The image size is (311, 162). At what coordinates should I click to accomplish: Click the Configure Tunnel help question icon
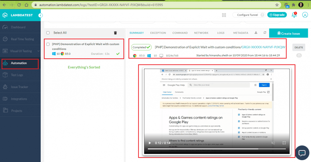[262, 15]
